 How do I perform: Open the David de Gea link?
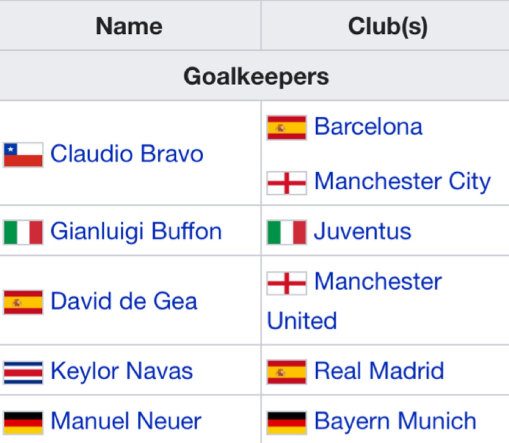(x=124, y=301)
